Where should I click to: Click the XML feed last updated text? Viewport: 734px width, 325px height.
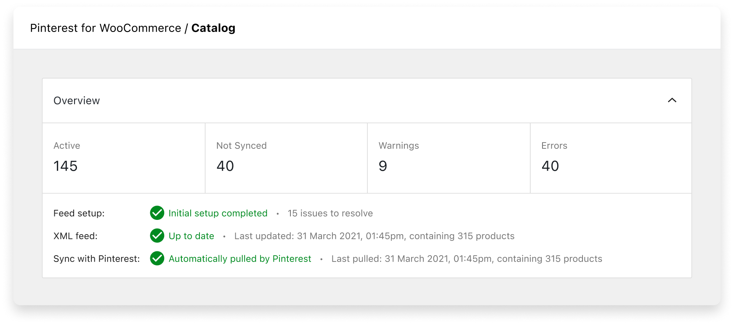[x=374, y=236]
